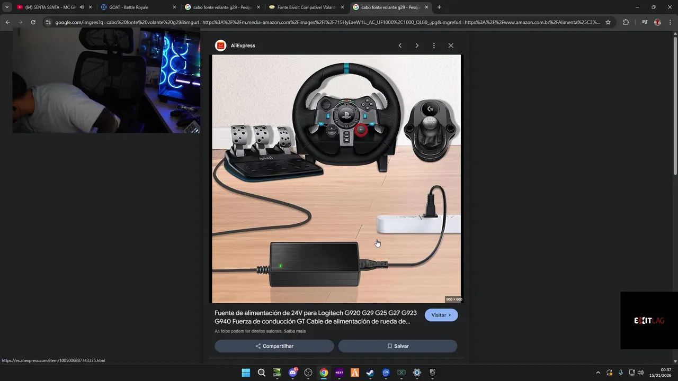
Task: Click the microphone tray icon
Action: coord(621,373)
